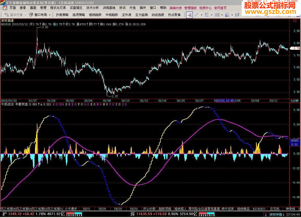Image resolution: width=301 pixels, height=218 pixels.
Task: Click the 5分钟 period label on chart edge
Action: pyautogui.click(x=295, y=100)
